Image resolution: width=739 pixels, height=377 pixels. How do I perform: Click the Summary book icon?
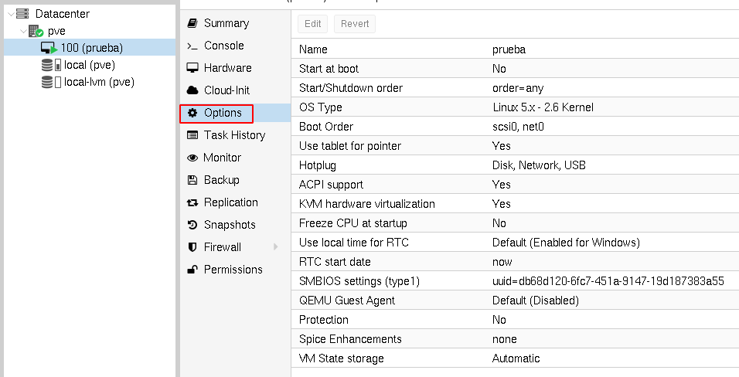click(192, 23)
